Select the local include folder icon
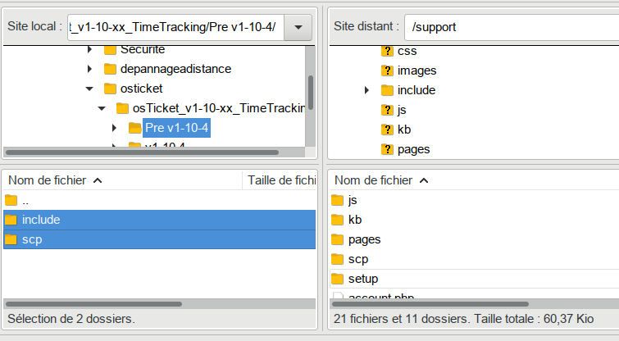Image resolution: width=619 pixels, height=341 pixels. [x=11, y=220]
